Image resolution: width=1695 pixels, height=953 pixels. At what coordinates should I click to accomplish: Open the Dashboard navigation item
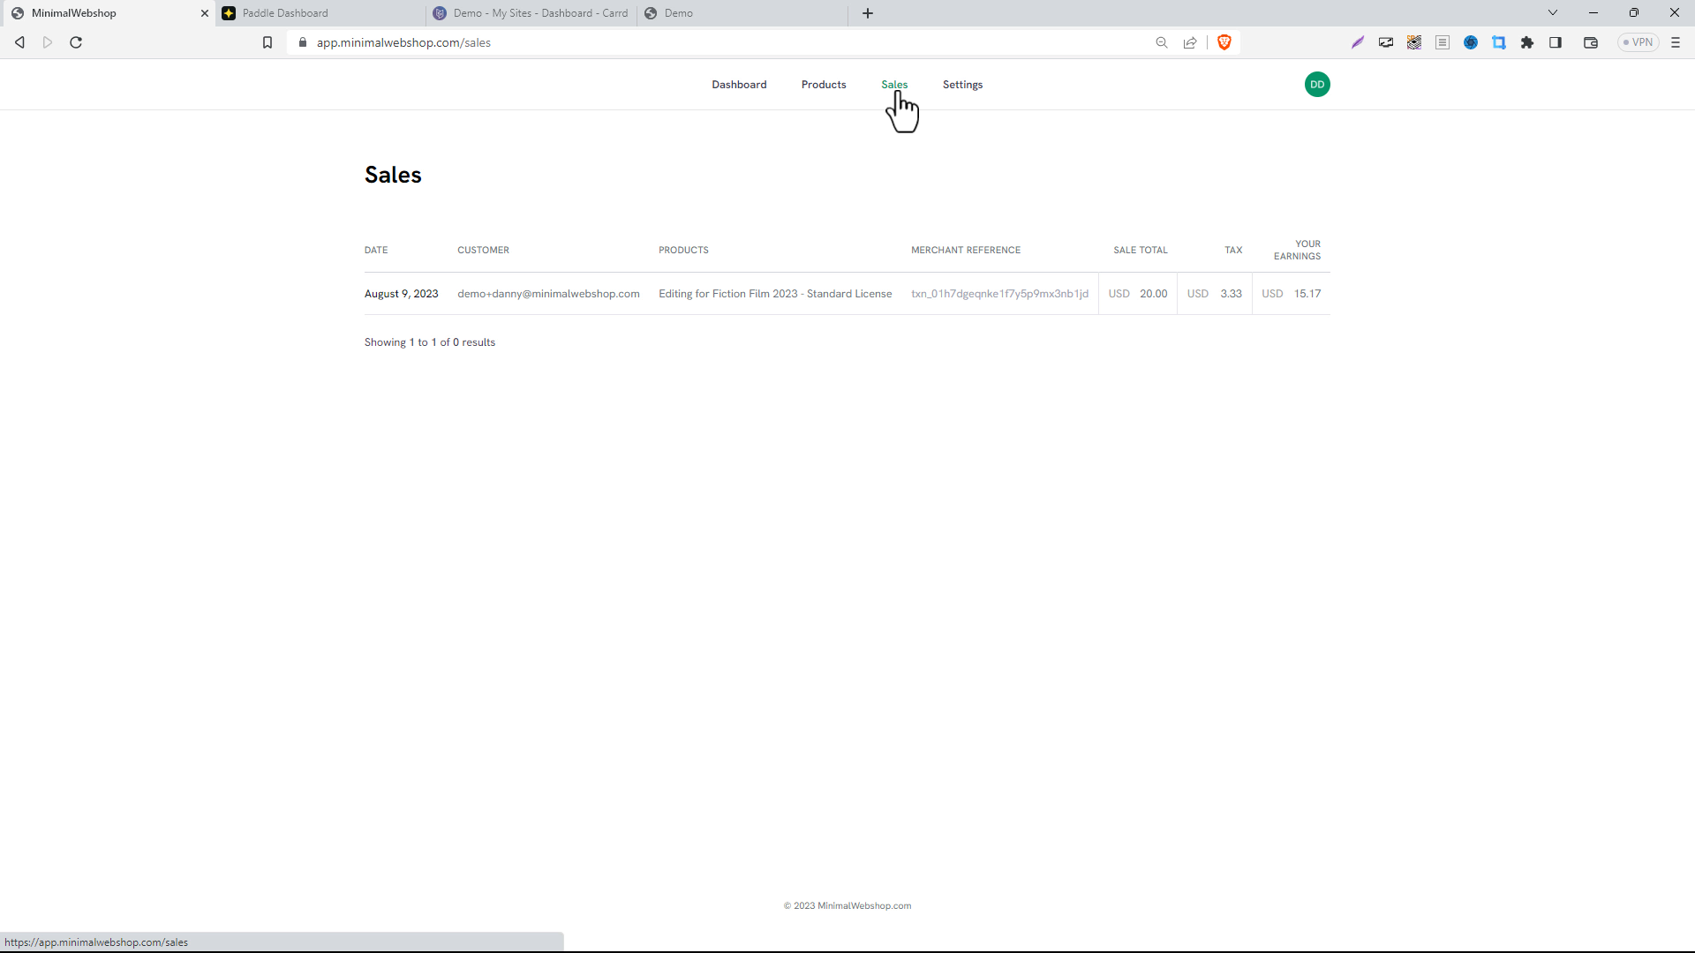[739, 85]
